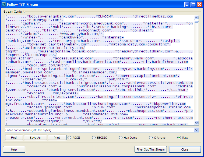204x157 pixels.
Task: Click the 'ntrs.com' text
Action: [x=124, y=118]
